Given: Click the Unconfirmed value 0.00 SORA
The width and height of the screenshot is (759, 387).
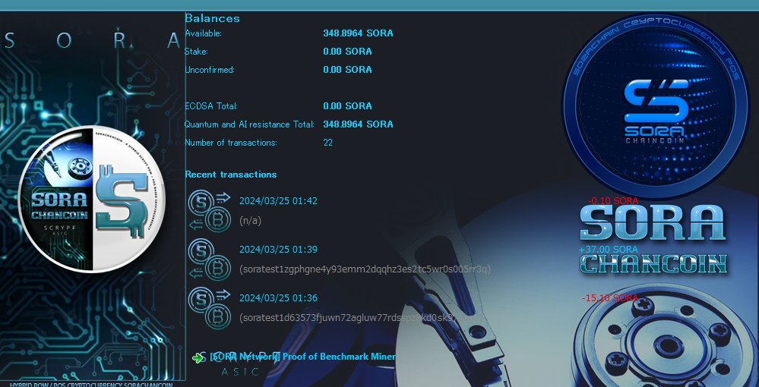Looking at the screenshot, I should [x=347, y=70].
